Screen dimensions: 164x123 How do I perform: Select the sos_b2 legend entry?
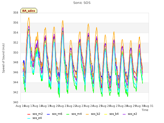[93, 114]
